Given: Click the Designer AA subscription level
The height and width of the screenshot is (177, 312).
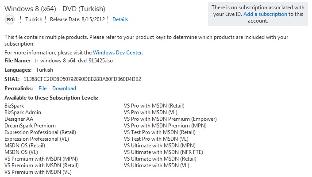Looking at the screenshot, I should (x=19, y=119).
